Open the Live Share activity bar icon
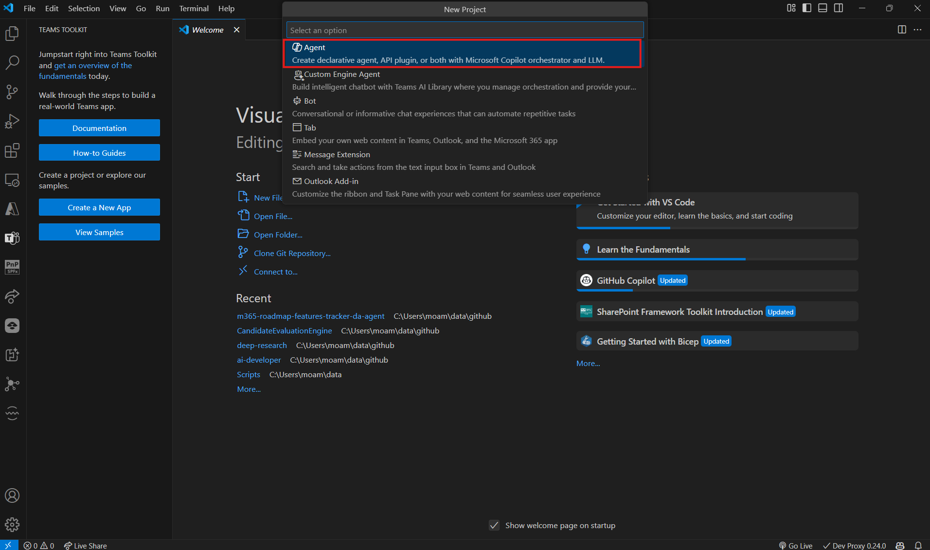 [12, 296]
